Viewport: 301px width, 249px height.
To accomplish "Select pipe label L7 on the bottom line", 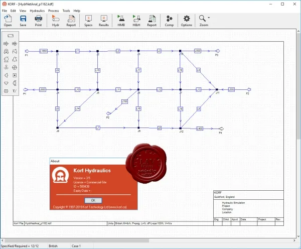I will pos(98,128).
